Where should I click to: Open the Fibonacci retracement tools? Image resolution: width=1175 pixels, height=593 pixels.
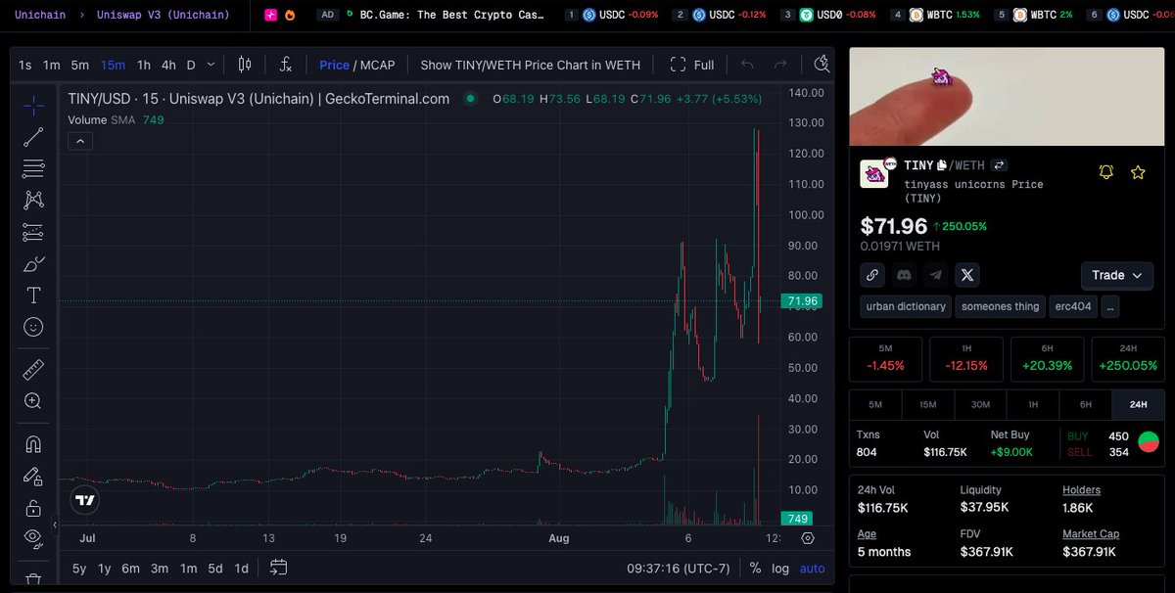(x=33, y=168)
